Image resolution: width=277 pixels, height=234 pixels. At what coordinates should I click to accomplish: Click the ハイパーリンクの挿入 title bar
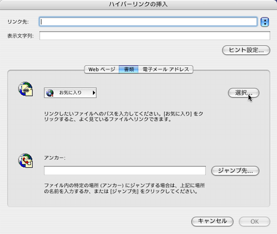click(x=138, y=4)
